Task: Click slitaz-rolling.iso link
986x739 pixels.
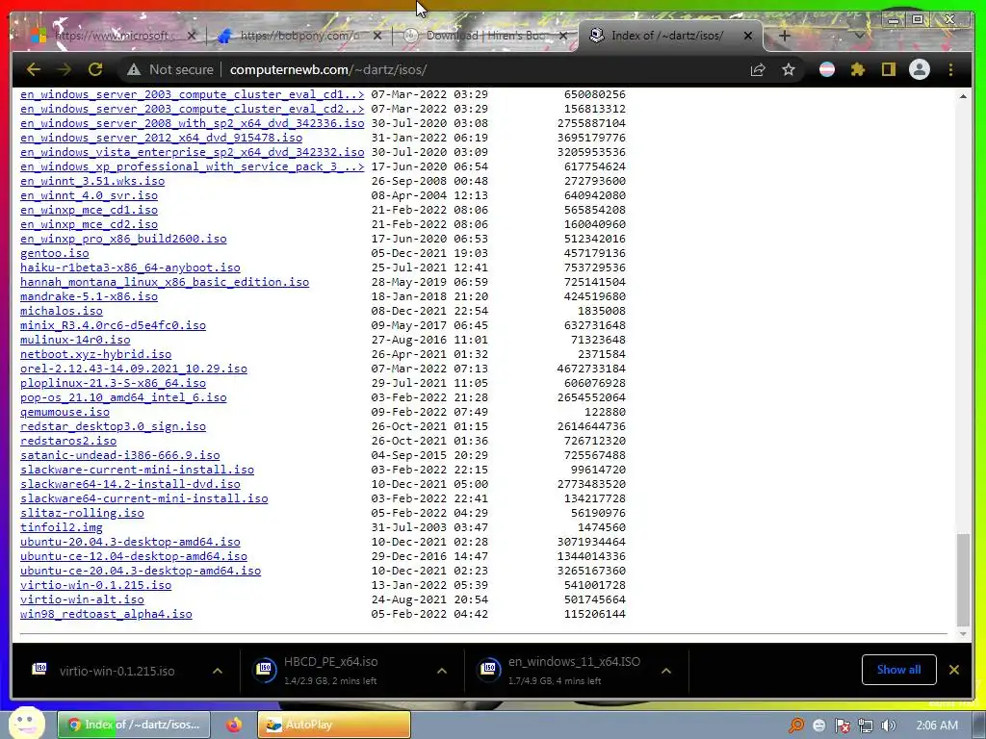Action: pos(82,514)
